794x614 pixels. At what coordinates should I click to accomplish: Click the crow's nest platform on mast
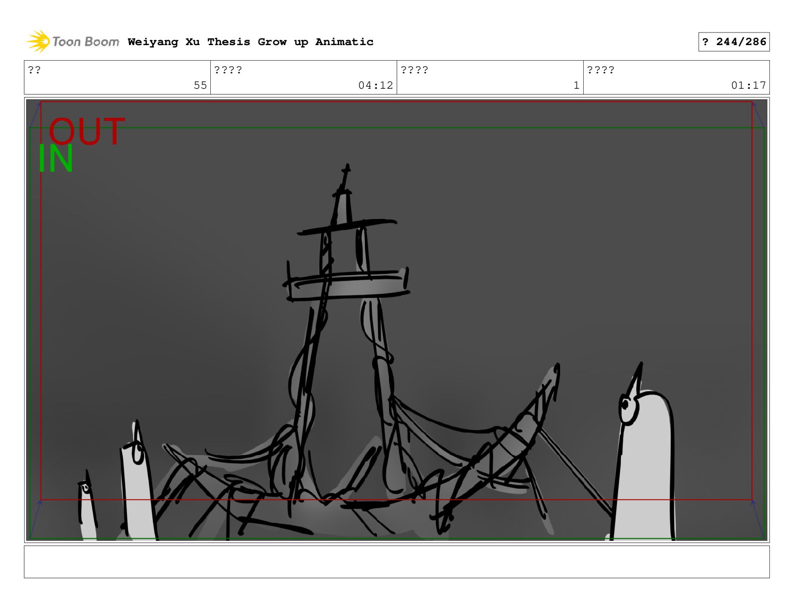pos(346,286)
